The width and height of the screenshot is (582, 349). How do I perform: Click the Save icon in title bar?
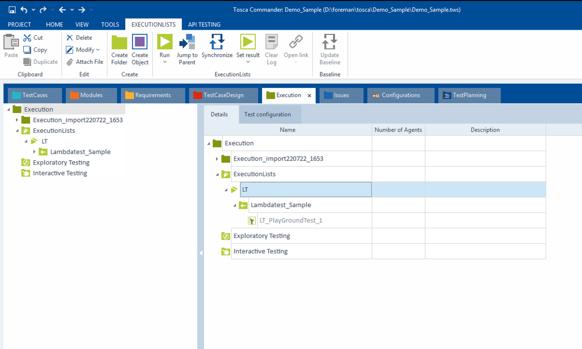(12, 10)
